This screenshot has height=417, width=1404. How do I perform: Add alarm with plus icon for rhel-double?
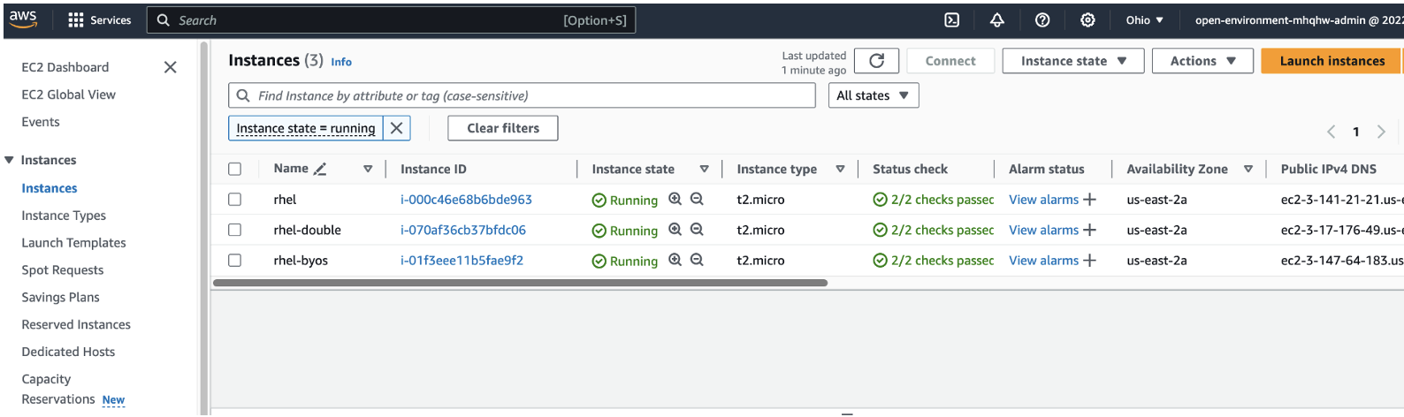pyautogui.click(x=1089, y=230)
